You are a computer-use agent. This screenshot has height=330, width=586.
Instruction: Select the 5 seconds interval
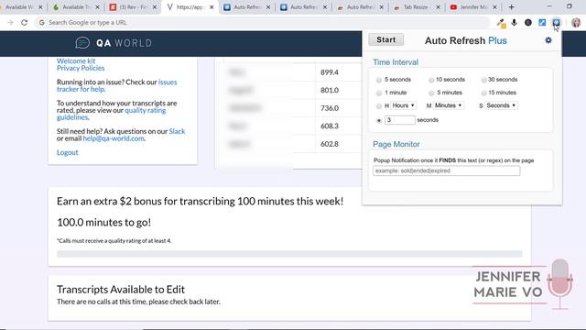tap(379, 80)
